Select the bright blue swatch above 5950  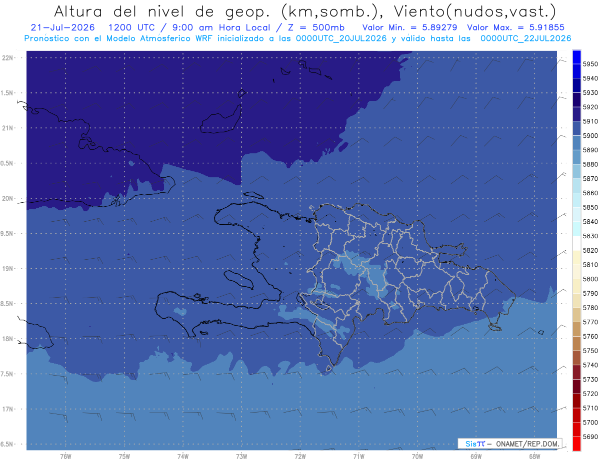click(576, 57)
